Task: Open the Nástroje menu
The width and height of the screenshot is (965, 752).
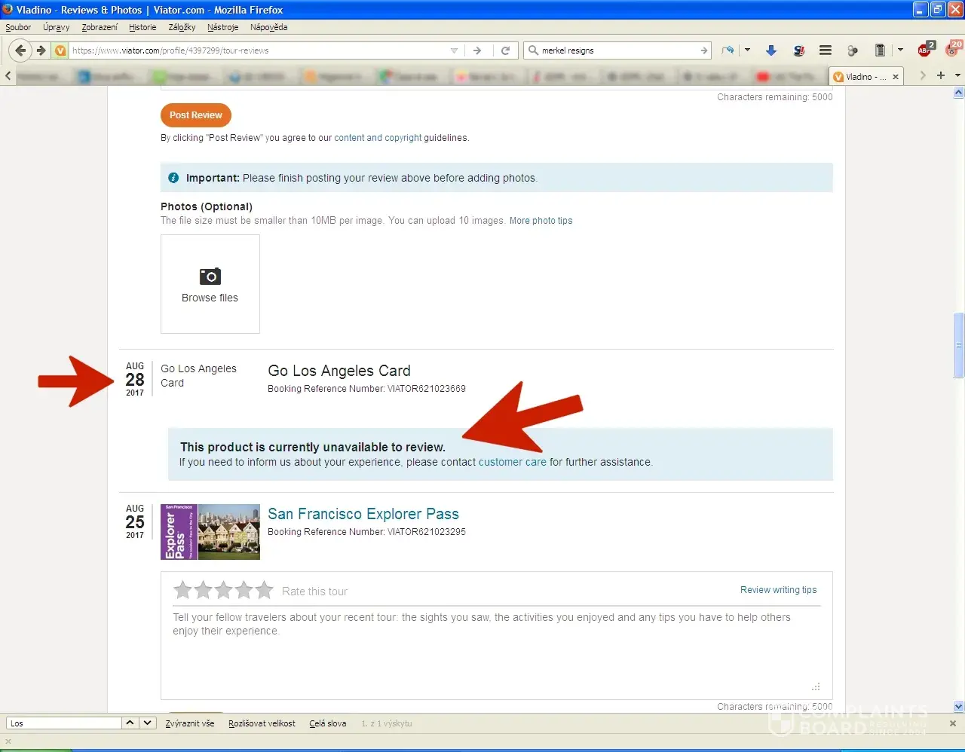Action: (x=222, y=27)
